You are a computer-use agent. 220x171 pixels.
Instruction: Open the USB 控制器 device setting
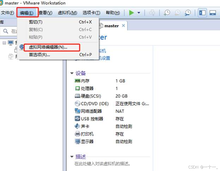[92, 119]
